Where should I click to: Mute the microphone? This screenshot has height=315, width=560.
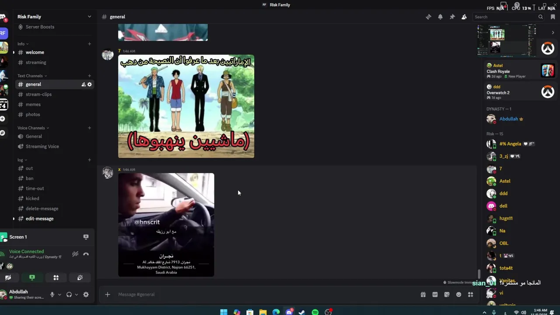tap(52, 294)
